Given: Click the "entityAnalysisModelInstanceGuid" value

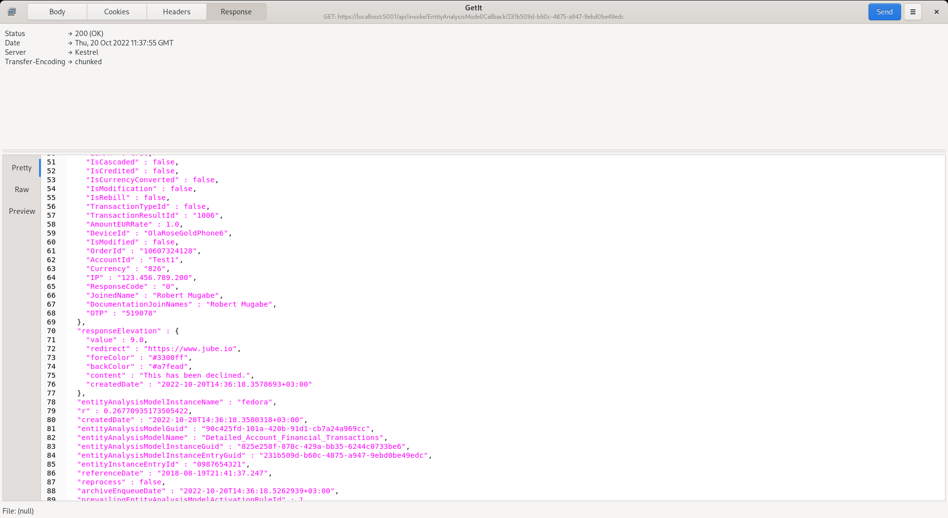Looking at the screenshot, I should [321, 446].
